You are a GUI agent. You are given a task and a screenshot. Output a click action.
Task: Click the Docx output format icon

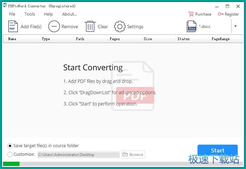point(191,27)
